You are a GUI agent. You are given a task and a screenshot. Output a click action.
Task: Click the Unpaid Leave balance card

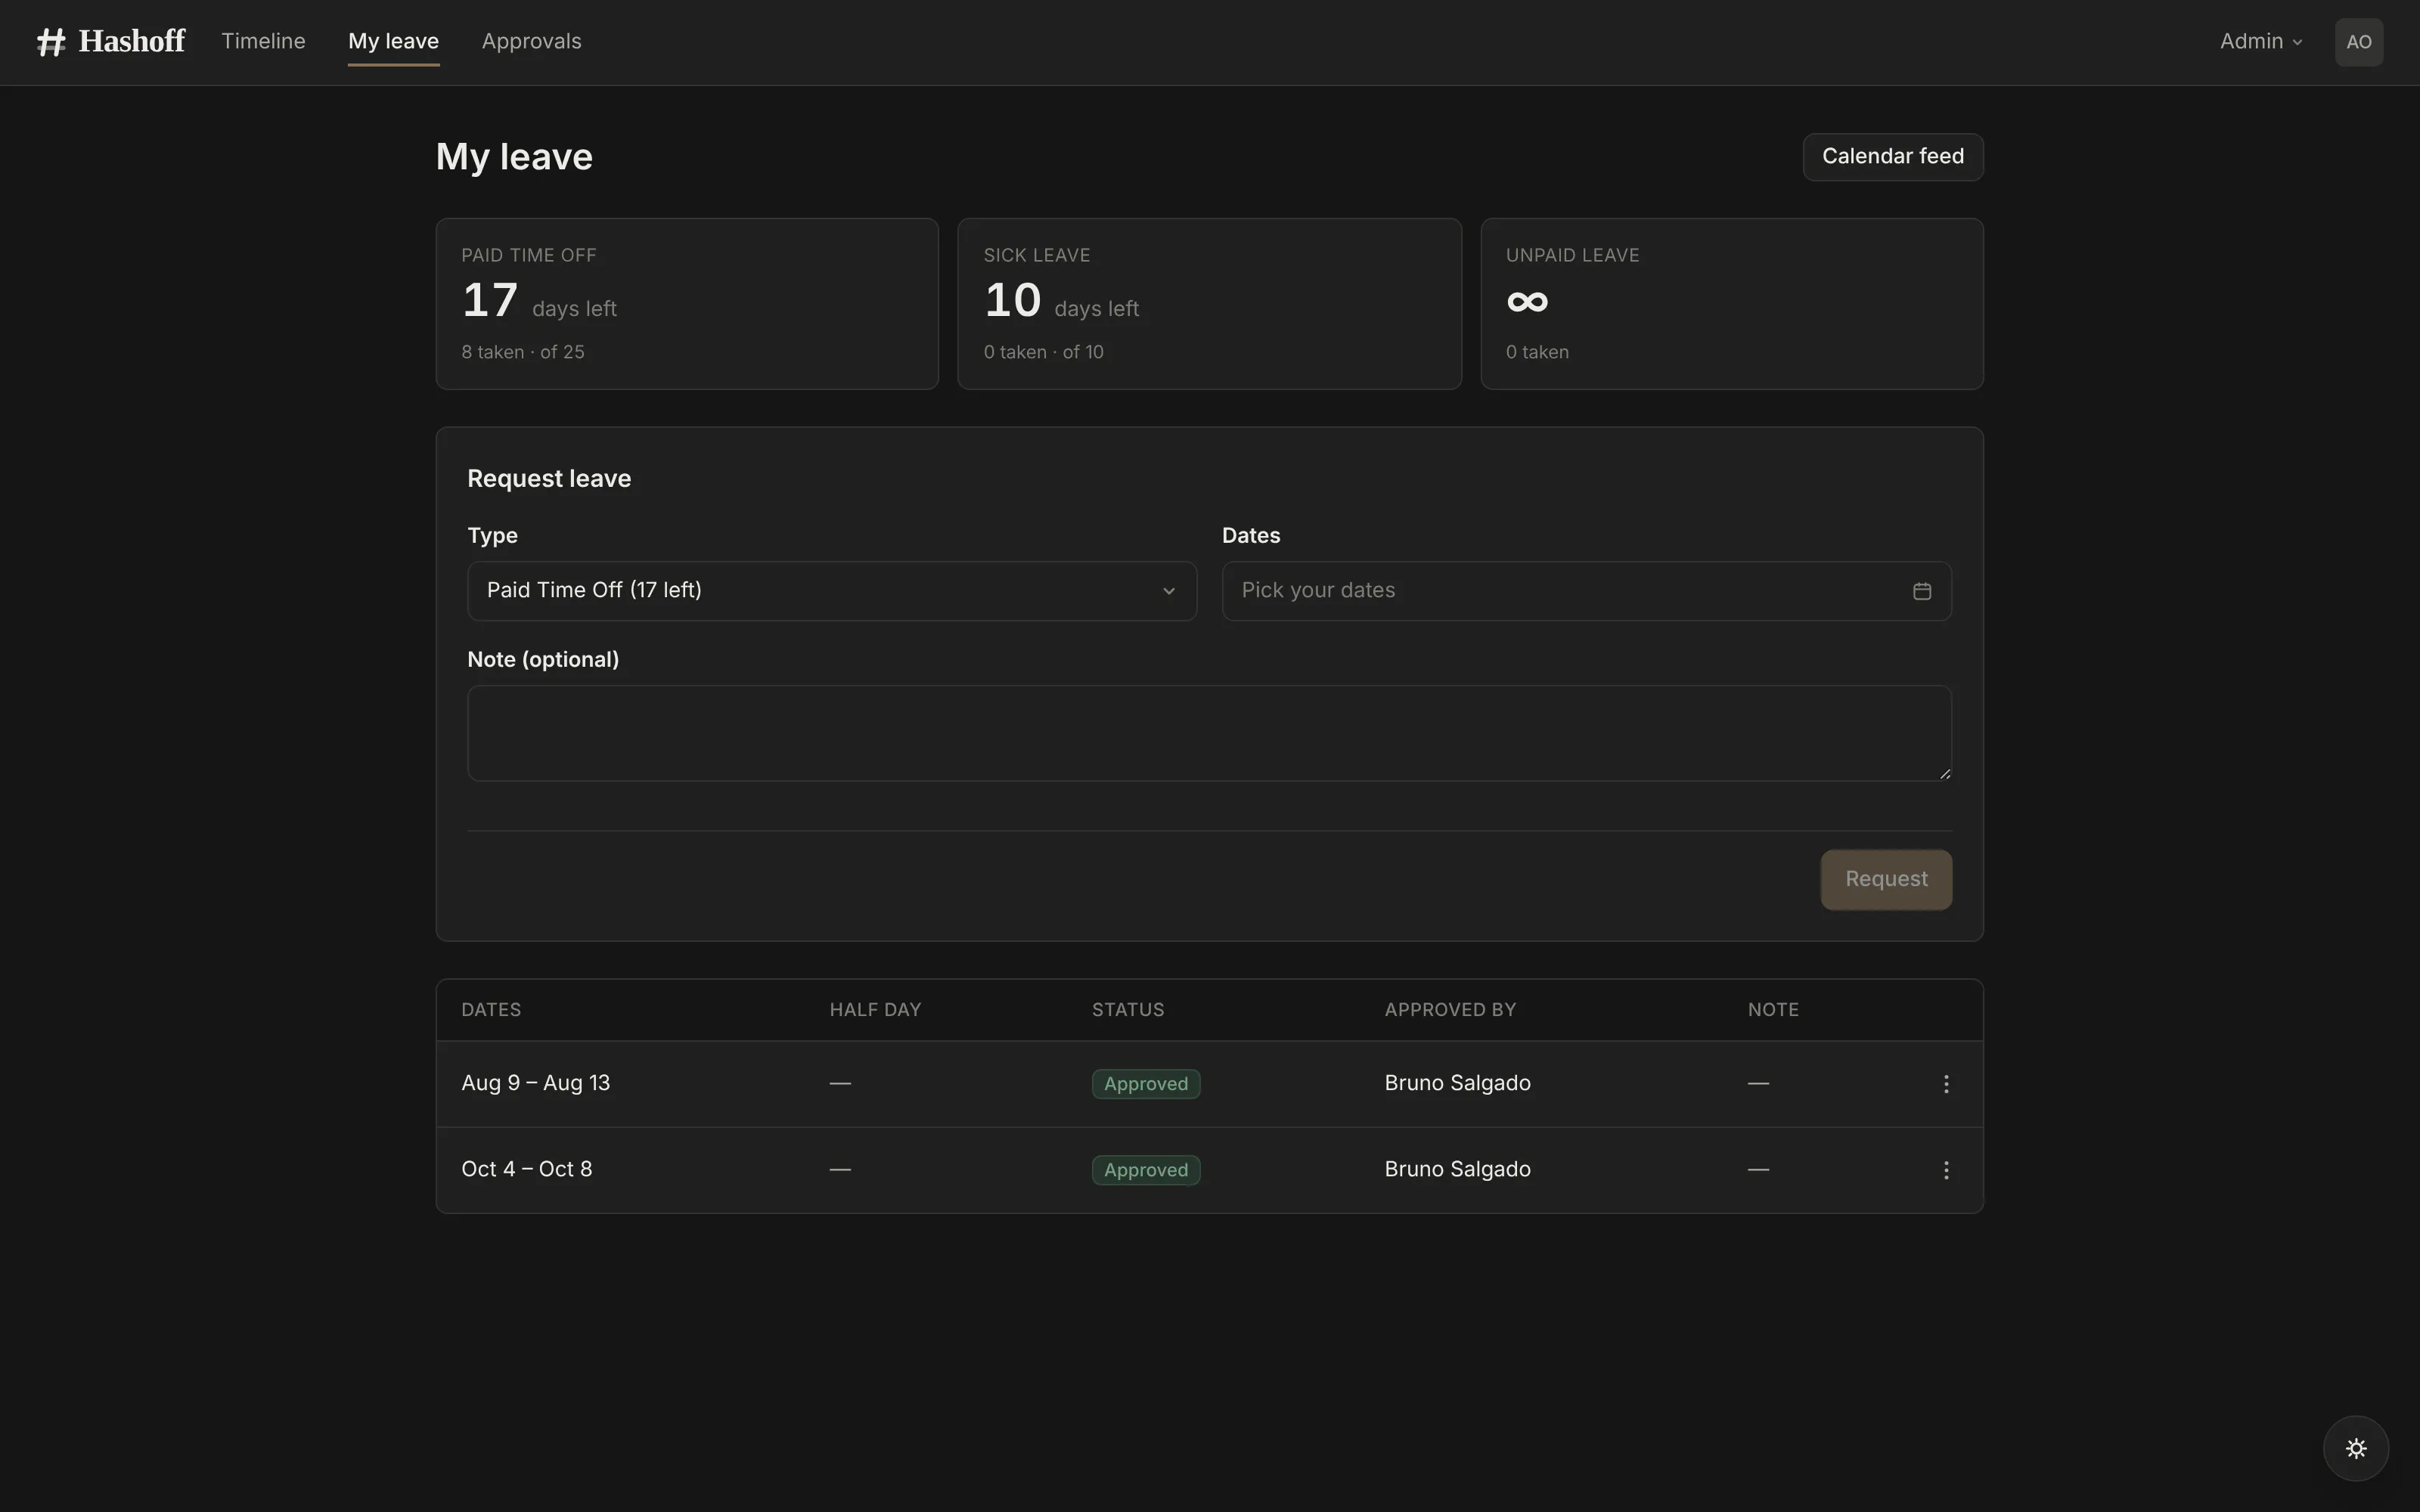pos(1731,304)
